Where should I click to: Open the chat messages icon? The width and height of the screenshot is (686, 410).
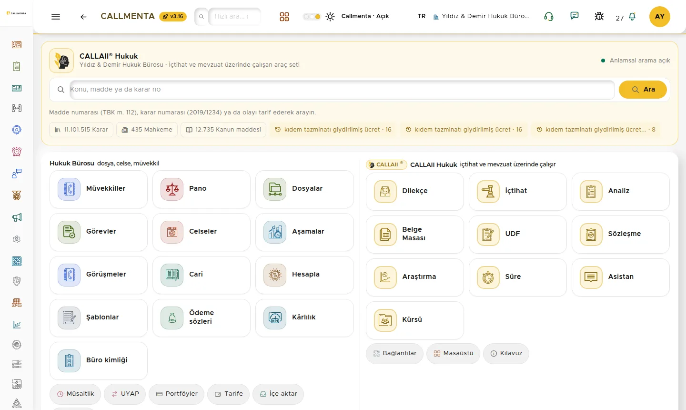coord(575,16)
